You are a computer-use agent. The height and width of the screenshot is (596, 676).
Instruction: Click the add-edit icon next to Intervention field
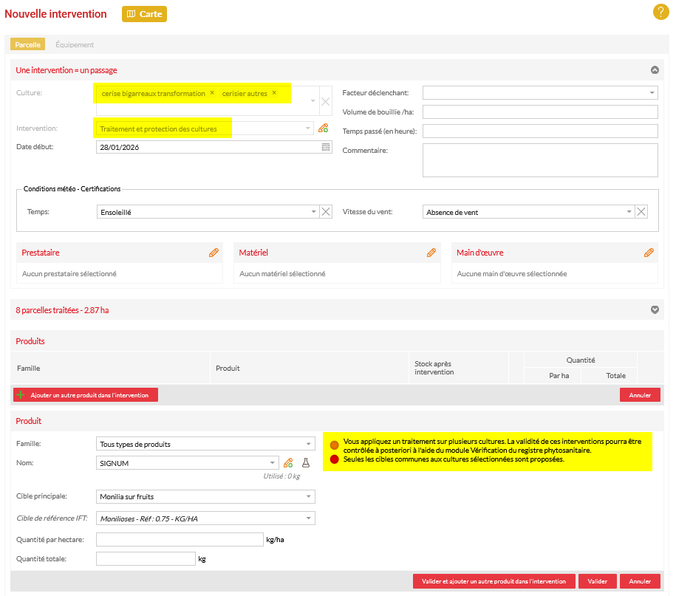(x=323, y=129)
